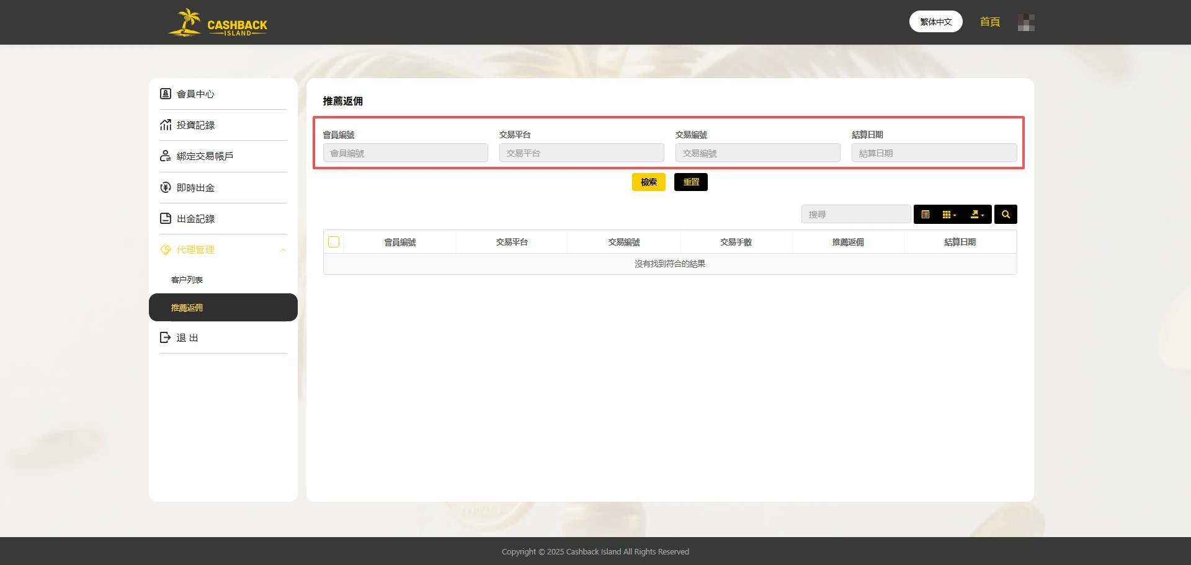Open the export options dropdown
Image resolution: width=1191 pixels, height=565 pixels.
976,214
